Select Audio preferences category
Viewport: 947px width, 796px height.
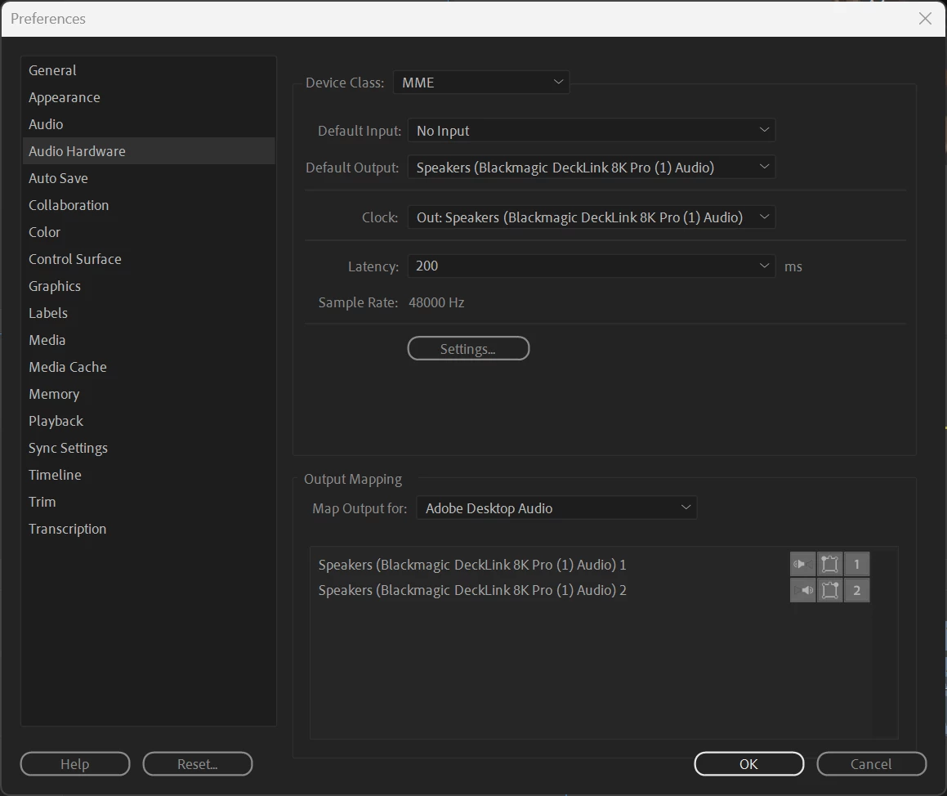tap(149, 123)
